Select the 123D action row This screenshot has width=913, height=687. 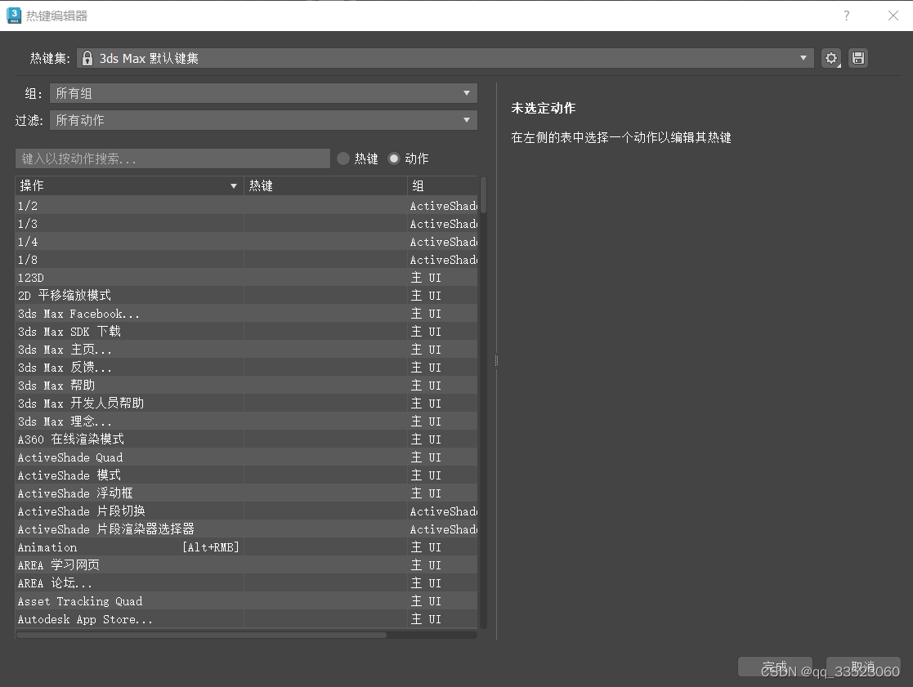[x=246, y=278]
